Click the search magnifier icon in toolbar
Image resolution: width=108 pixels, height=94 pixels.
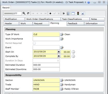(x=24, y=14)
